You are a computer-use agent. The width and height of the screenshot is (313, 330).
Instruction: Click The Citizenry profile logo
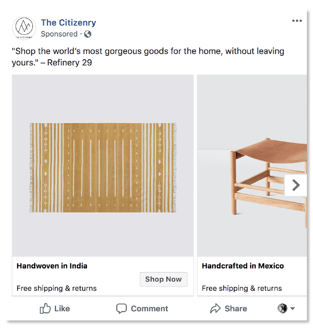pos(24,28)
